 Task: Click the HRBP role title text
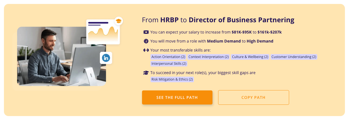(170, 20)
